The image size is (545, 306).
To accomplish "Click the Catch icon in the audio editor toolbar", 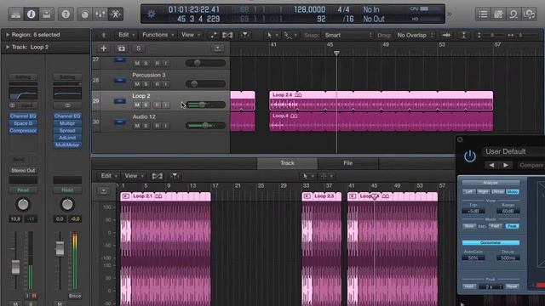I will [x=175, y=176].
